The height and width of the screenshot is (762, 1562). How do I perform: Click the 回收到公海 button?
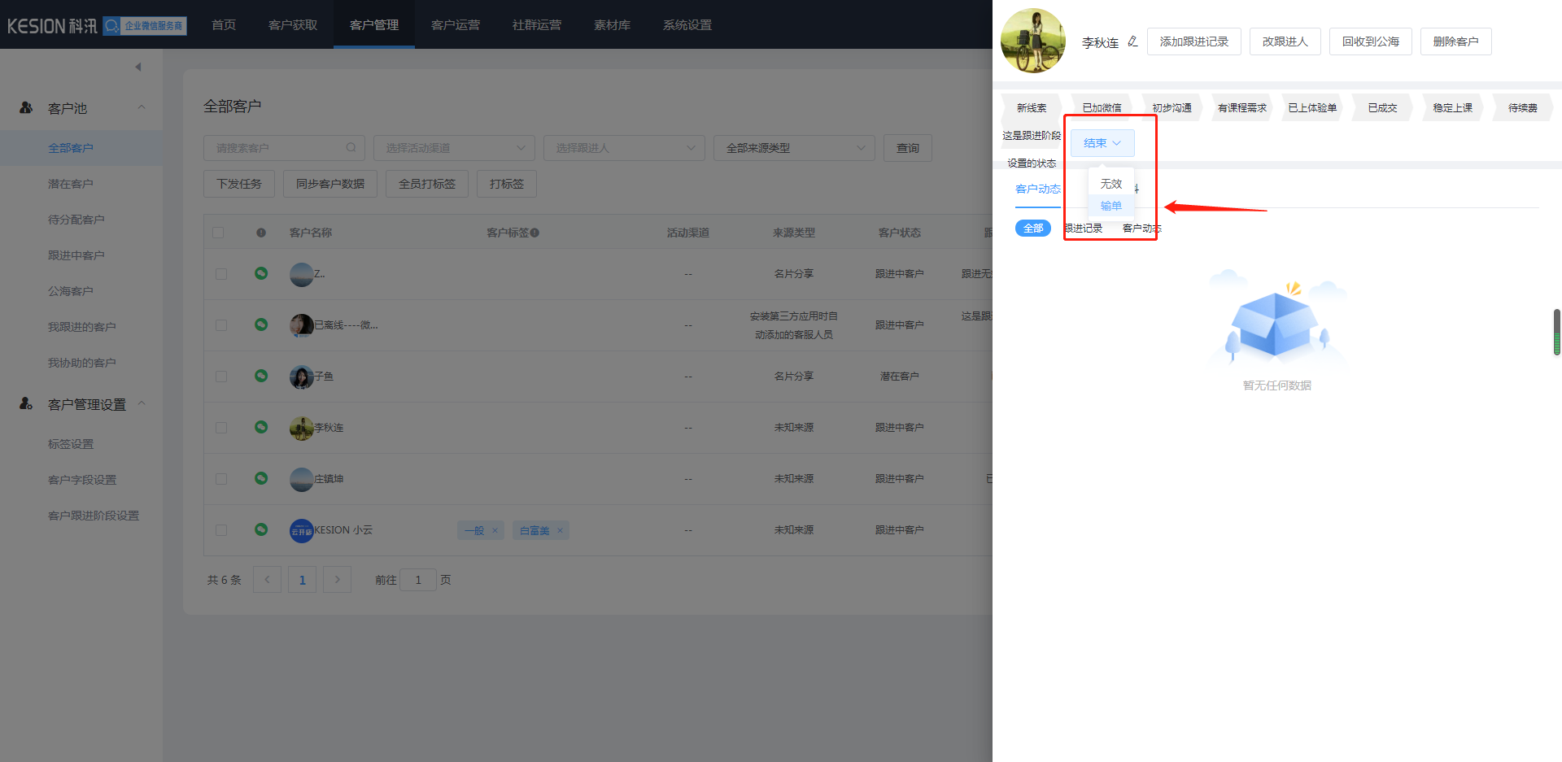click(1370, 41)
